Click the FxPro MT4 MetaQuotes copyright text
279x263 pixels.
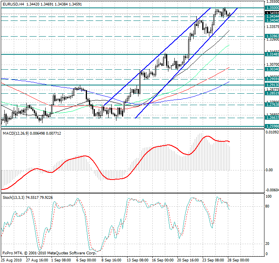(x=49, y=253)
